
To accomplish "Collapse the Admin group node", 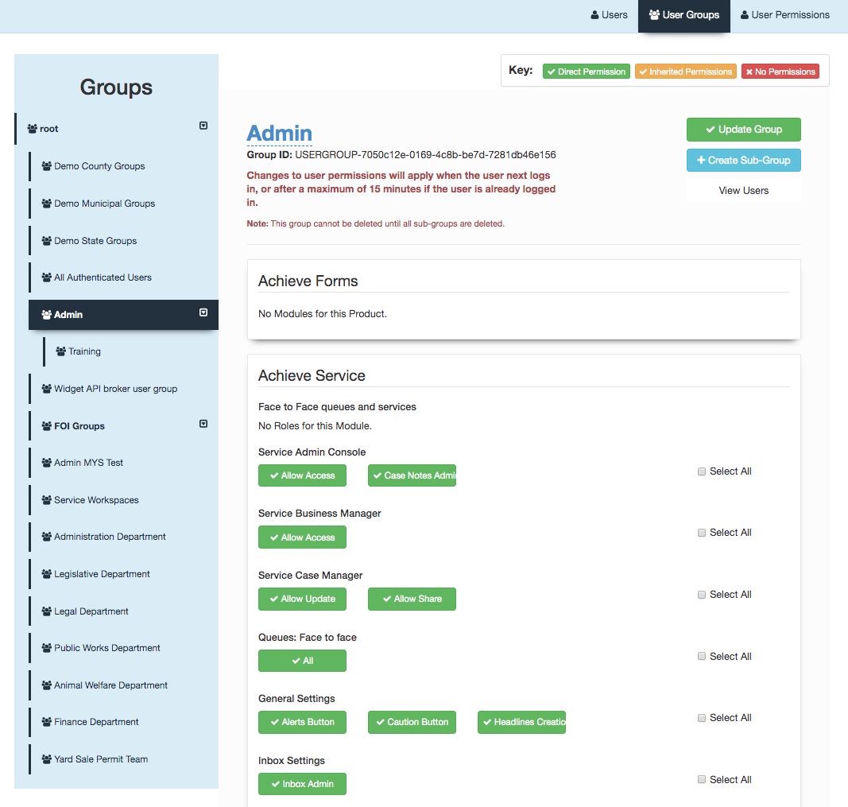I will (x=203, y=312).
